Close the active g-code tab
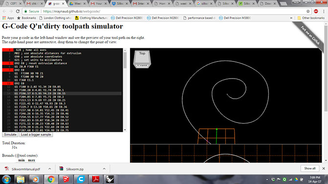 click(63, 3)
